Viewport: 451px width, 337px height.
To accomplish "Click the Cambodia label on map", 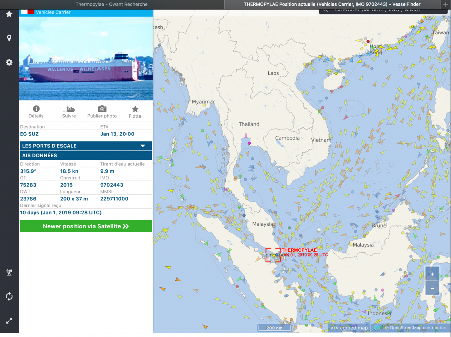I will pos(288,138).
